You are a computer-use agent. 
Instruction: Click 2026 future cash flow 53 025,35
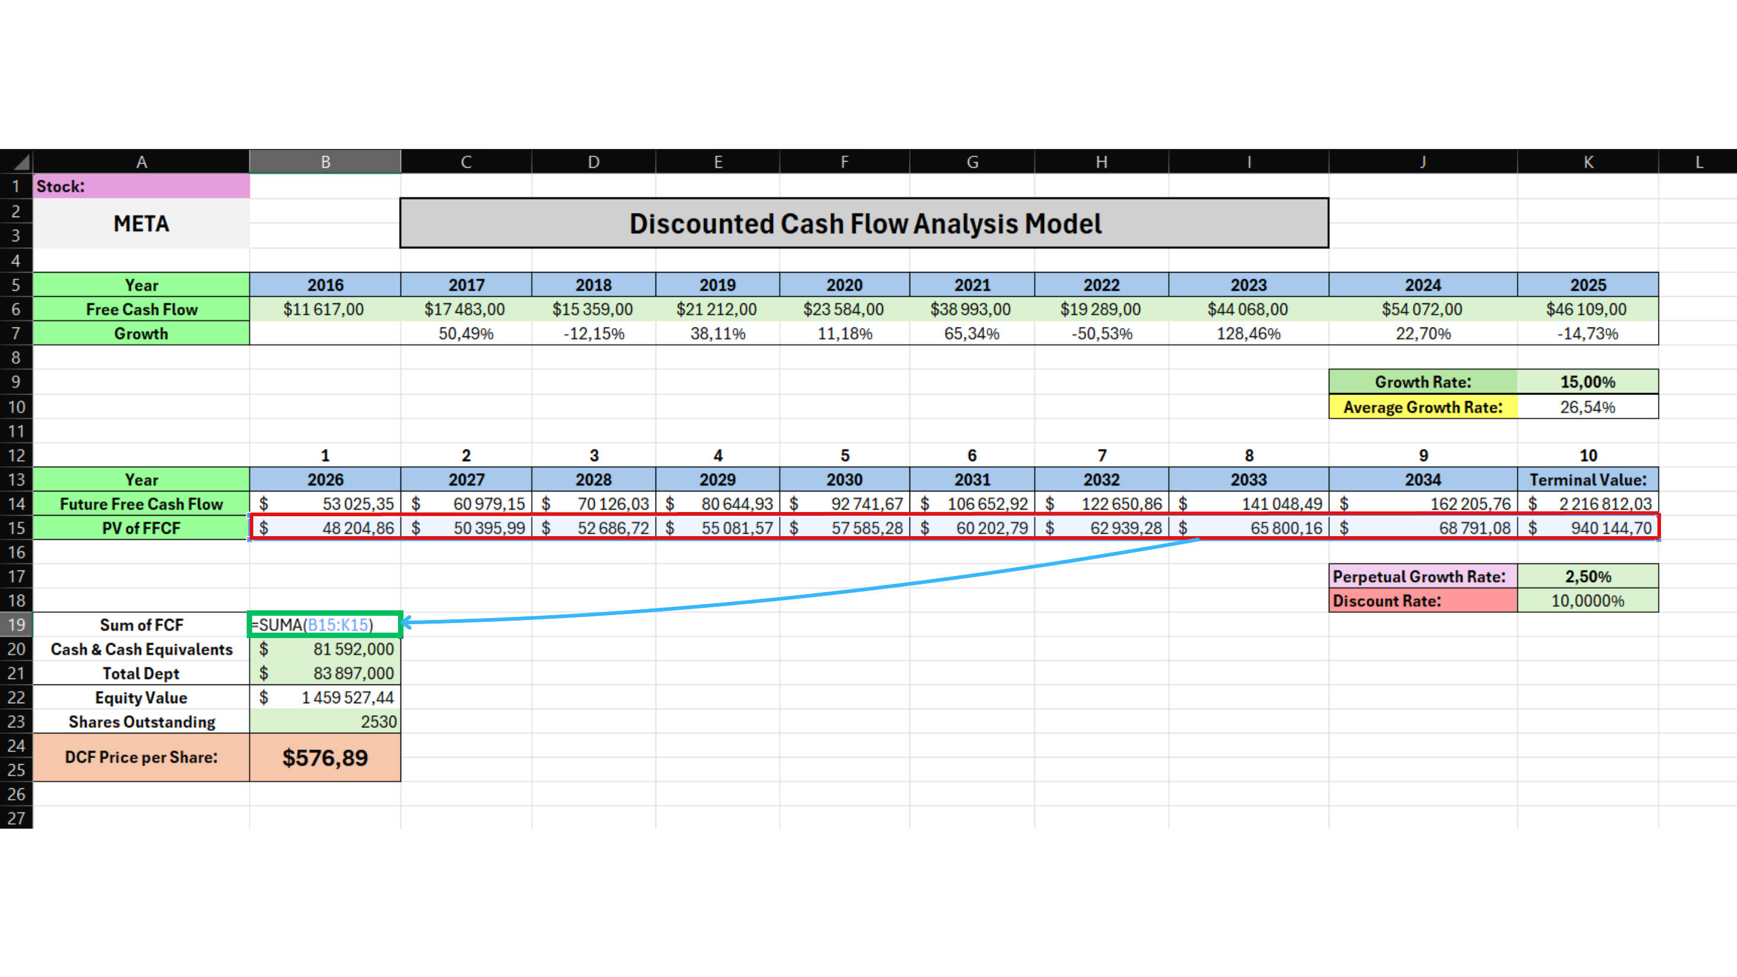point(325,504)
